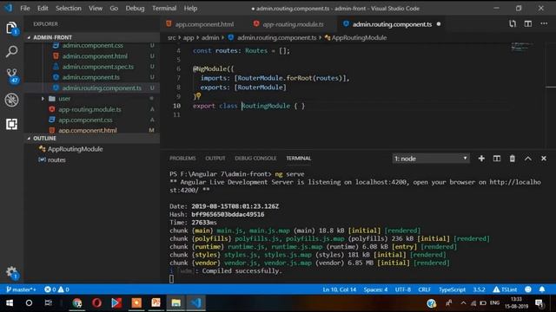Open the feedback smiley in status bar
Image resolution: width=556 pixels, height=312 pixels.
528,289
